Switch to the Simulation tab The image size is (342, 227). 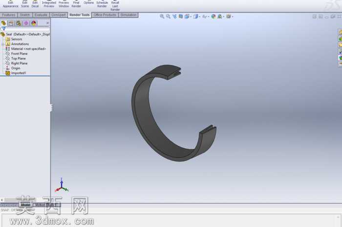pyautogui.click(x=128, y=15)
